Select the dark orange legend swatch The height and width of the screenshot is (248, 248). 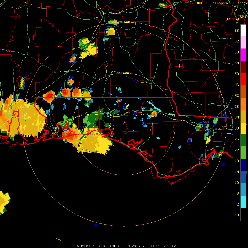[x=243, y=91]
